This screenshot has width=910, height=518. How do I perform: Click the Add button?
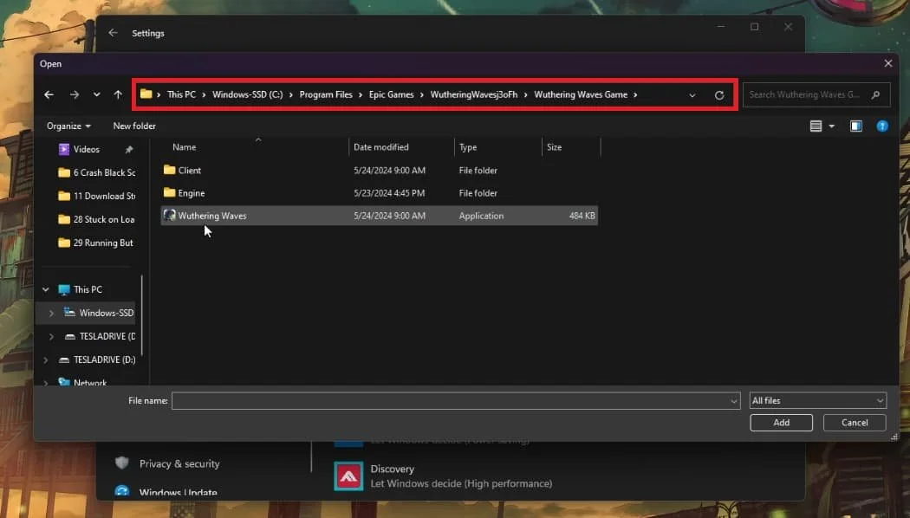pos(781,423)
